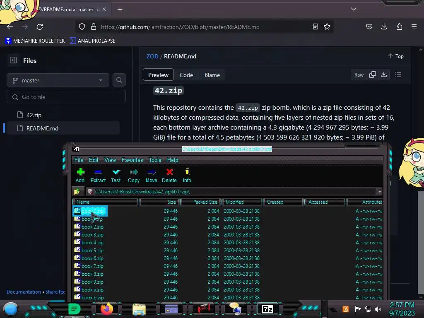The height and width of the screenshot is (318, 424).
Task: Click the Info toolbar icon in 7-Zip
Action: (x=187, y=171)
